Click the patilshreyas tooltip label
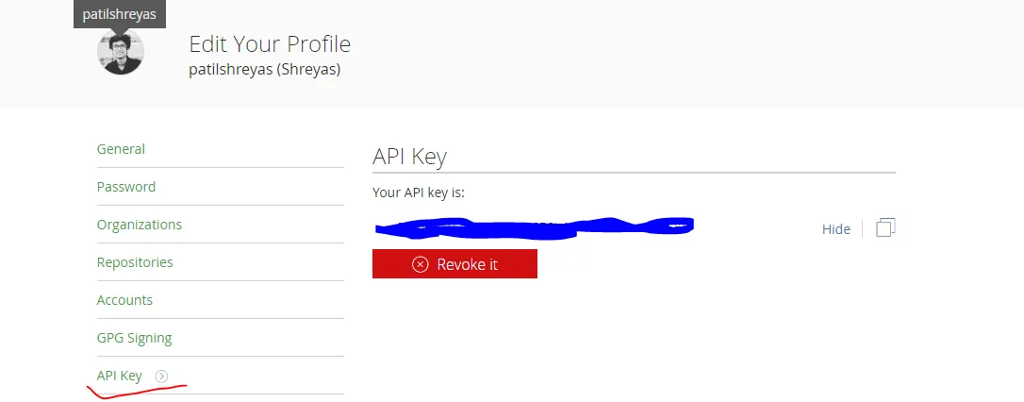The height and width of the screenshot is (402, 1024). [120, 14]
